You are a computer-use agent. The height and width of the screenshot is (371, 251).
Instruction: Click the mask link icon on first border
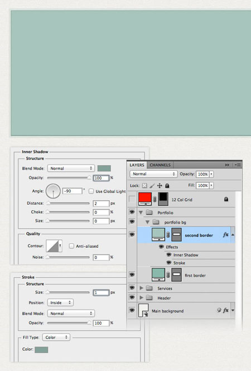pos(168,275)
